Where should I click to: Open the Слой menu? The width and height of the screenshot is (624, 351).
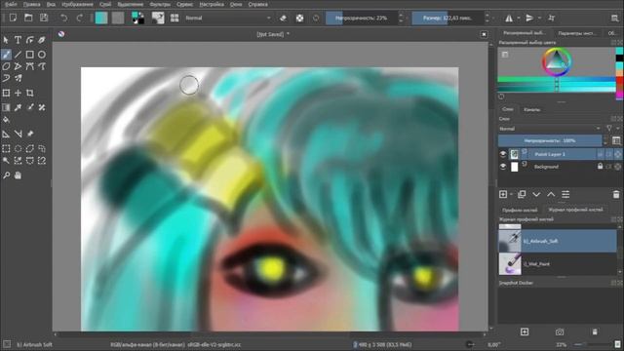click(x=105, y=4)
